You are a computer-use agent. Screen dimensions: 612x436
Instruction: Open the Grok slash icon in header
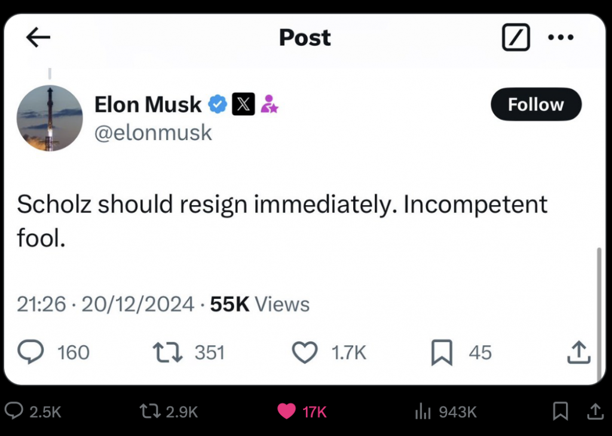coord(516,37)
